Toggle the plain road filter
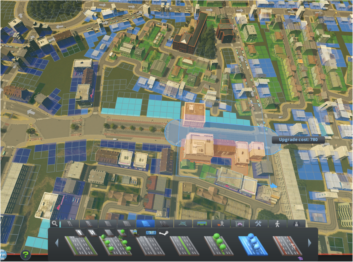353x262 pixels. point(109,233)
